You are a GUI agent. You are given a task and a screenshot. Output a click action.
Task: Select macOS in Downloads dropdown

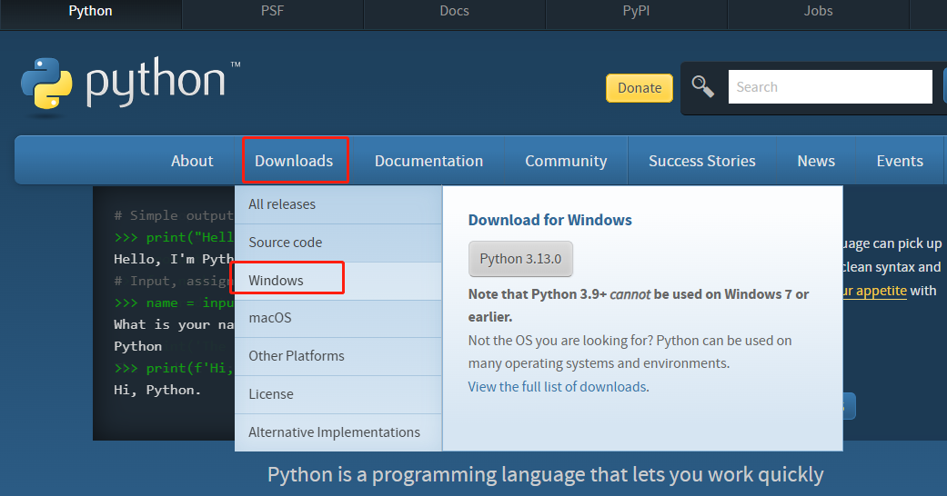tap(338, 318)
